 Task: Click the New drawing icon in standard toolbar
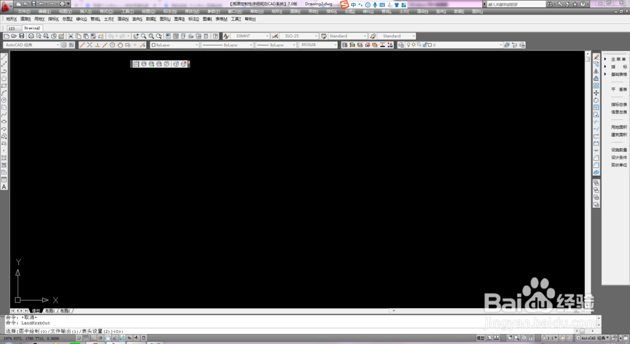(6, 36)
